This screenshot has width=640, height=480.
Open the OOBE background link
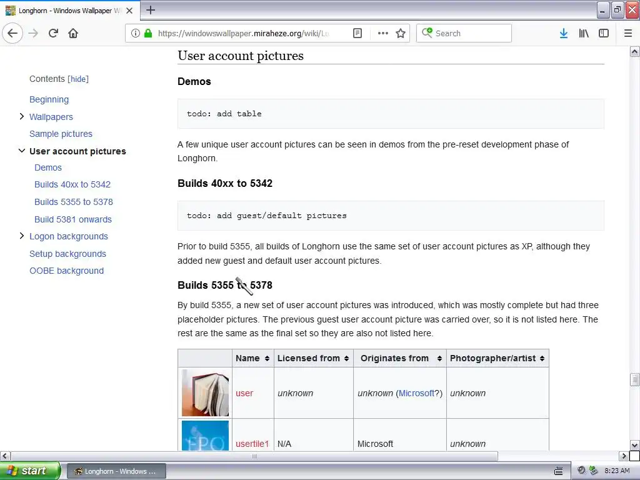click(x=66, y=271)
